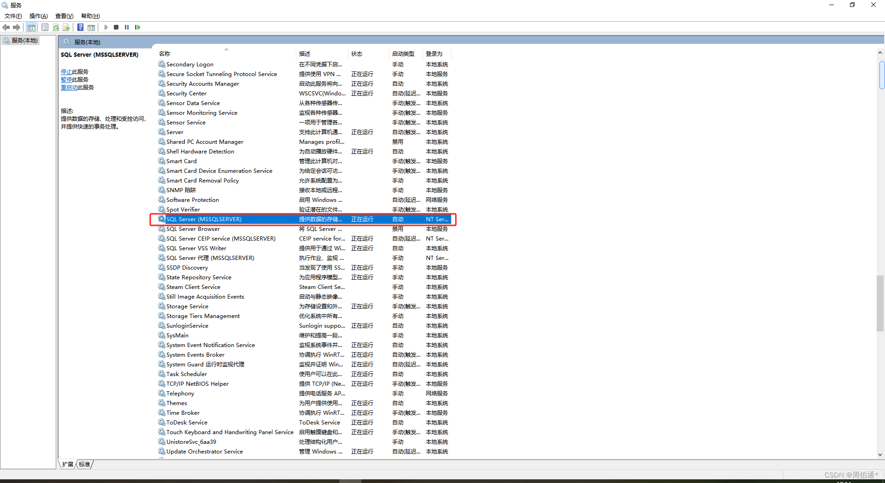Select SQL Server CEIP service (MSSQLSERVER)
The width and height of the screenshot is (885, 483).
coord(304,239)
